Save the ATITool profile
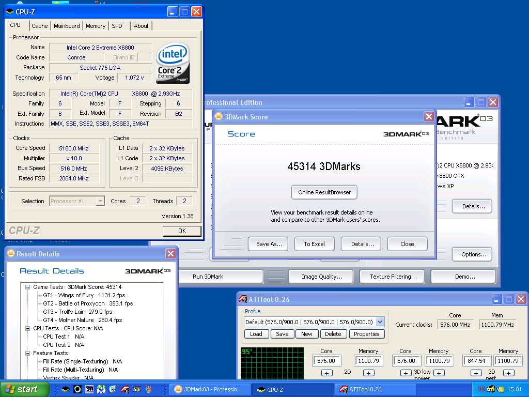Screen dimensions: 529x397 282,334
